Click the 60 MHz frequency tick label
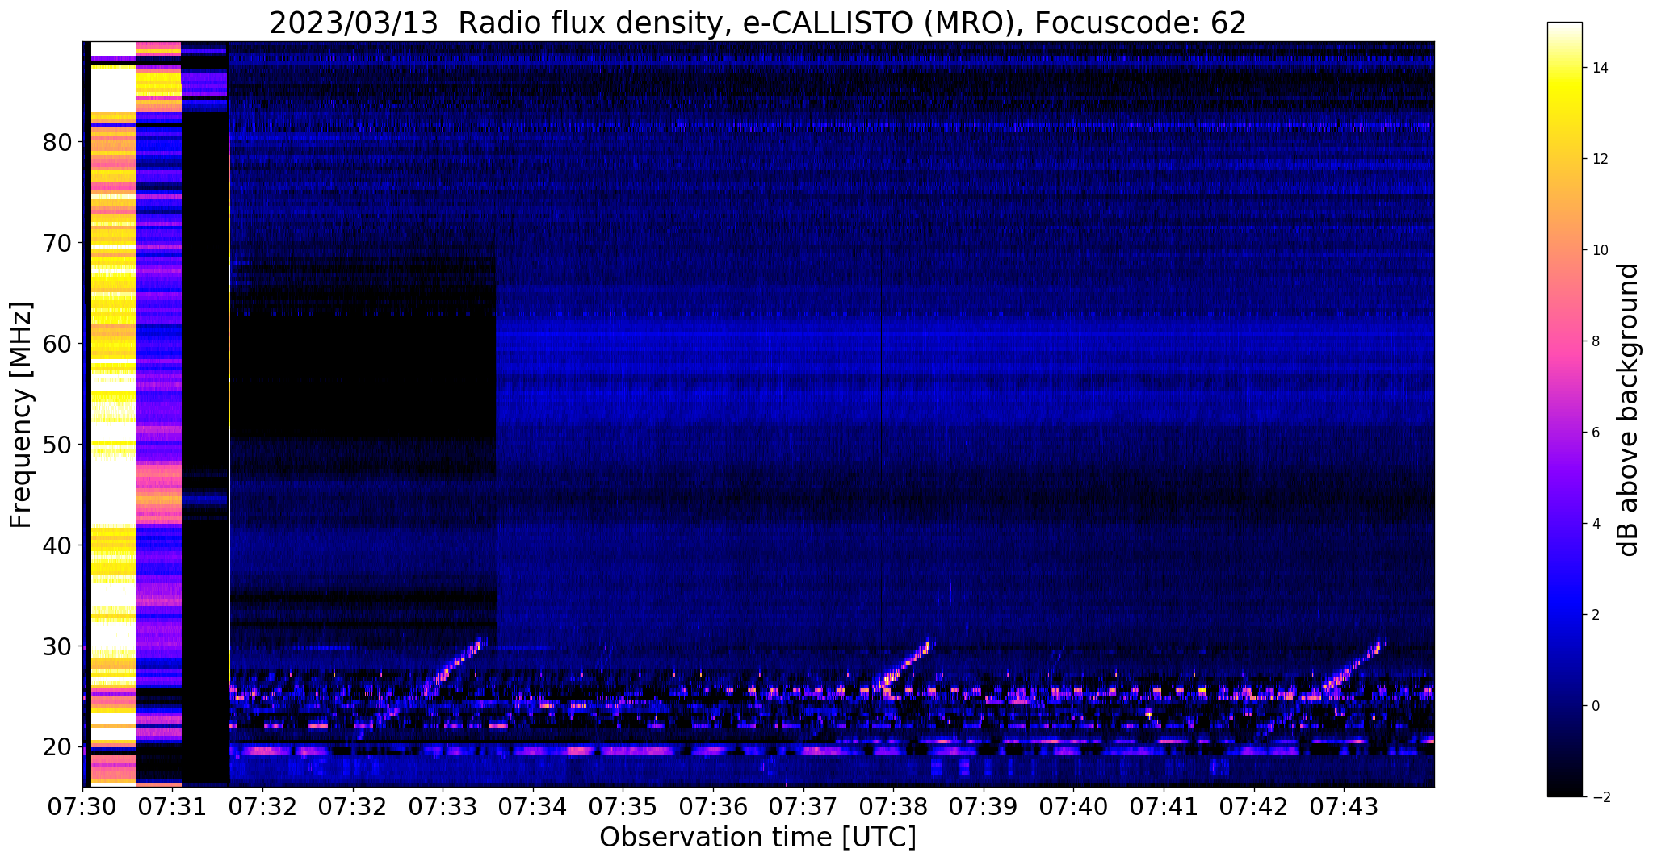 tap(57, 344)
